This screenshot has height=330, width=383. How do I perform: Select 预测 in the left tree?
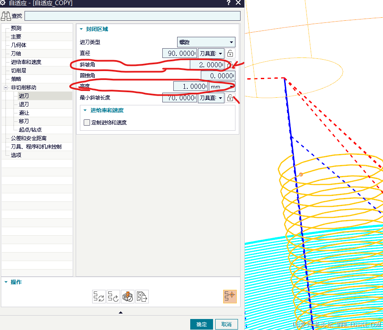[x=16, y=28]
